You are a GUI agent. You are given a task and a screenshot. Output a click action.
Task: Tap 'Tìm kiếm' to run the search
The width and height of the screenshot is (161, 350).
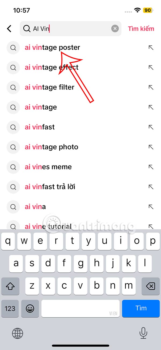[141, 29]
